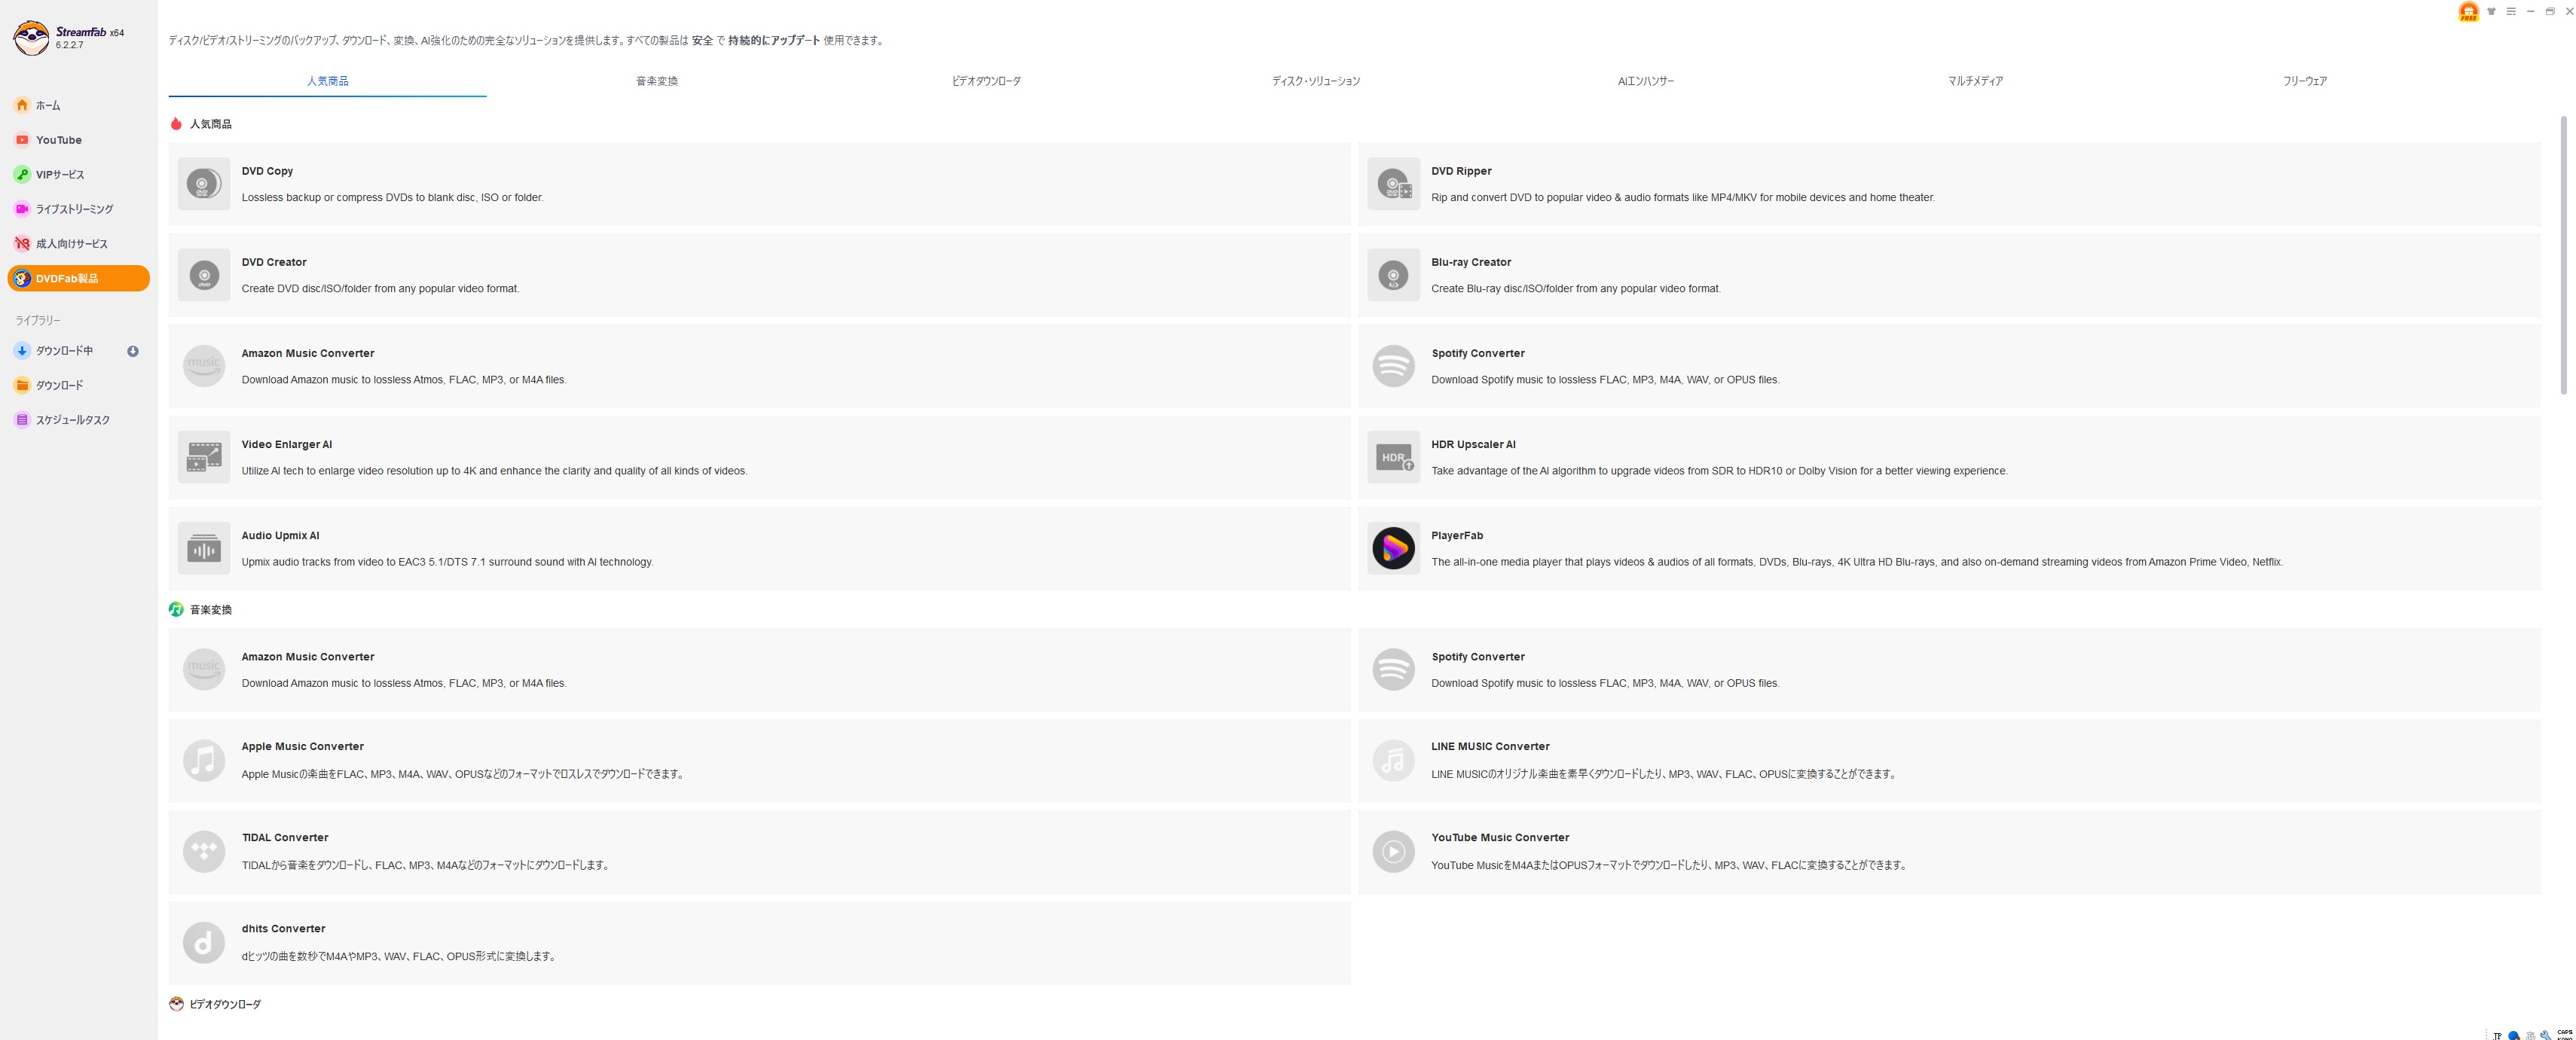Click Amazon Music icon in popular products

(x=203, y=366)
